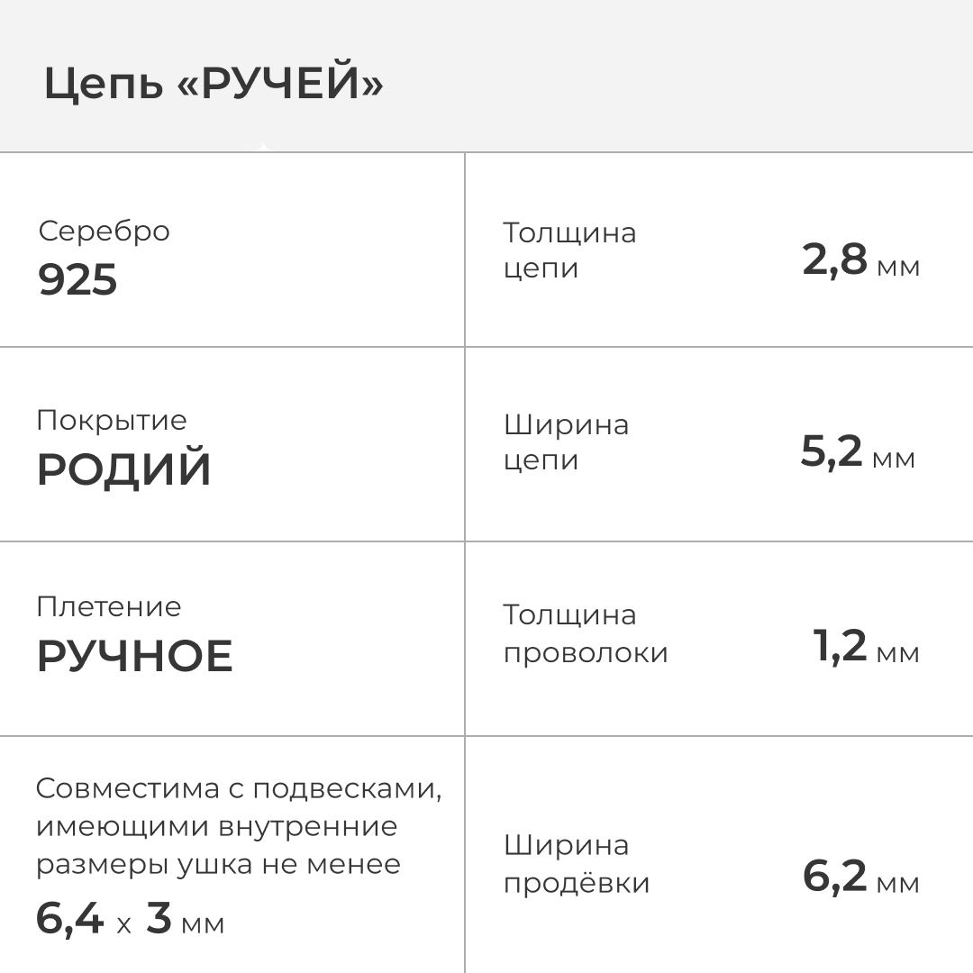Select the 6,4 x 3 мм size

pos(130,920)
